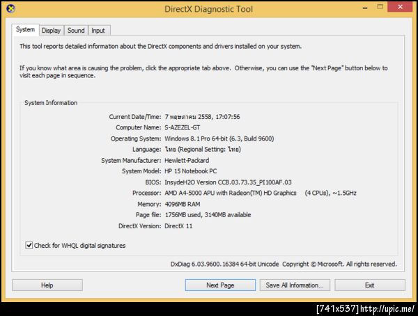Click computer name S-AZEZEL-GT
The image size is (418, 316).
pyautogui.click(x=182, y=127)
